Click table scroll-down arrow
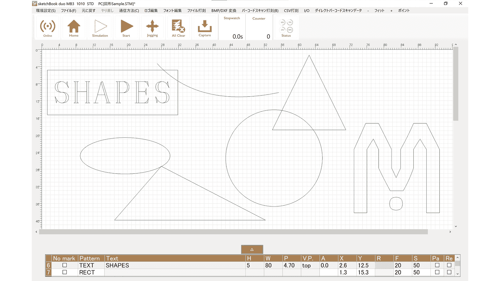The image size is (500, 281). [458, 274]
